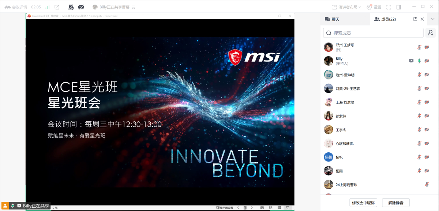This screenshot has height=211, width=439.
Task: Click Billy's camera off icon
Action: 427,61
